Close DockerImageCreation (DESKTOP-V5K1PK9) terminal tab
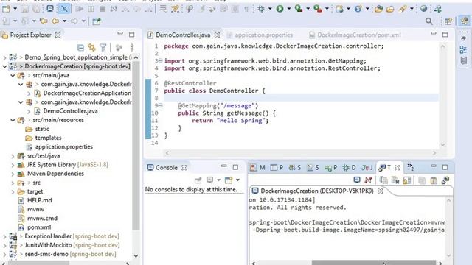The width and height of the screenshot is (472, 265). [x=381, y=191]
